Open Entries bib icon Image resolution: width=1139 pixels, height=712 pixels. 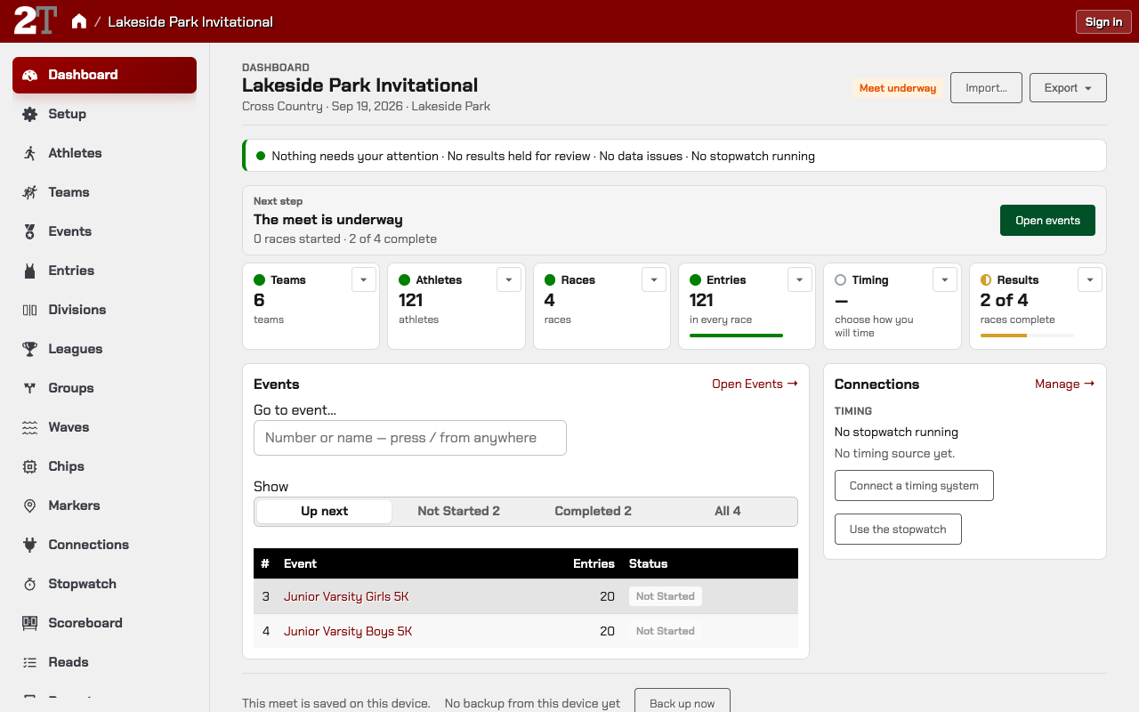30,271
